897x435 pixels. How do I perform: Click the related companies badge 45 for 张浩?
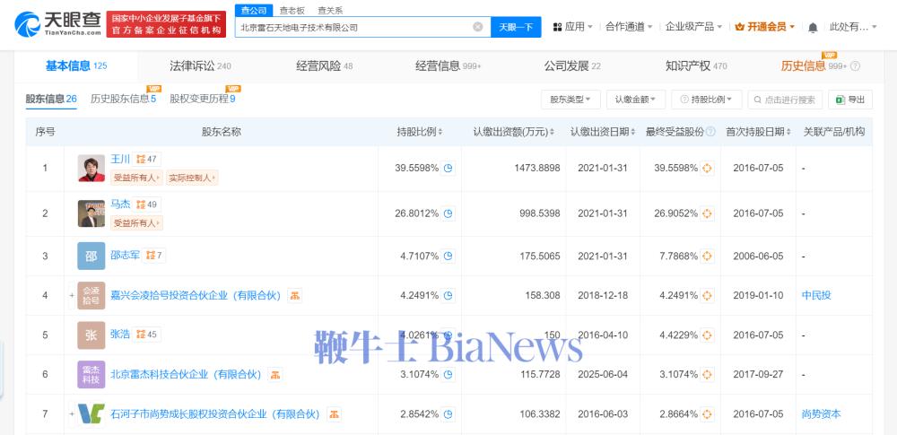click(146, 335)
